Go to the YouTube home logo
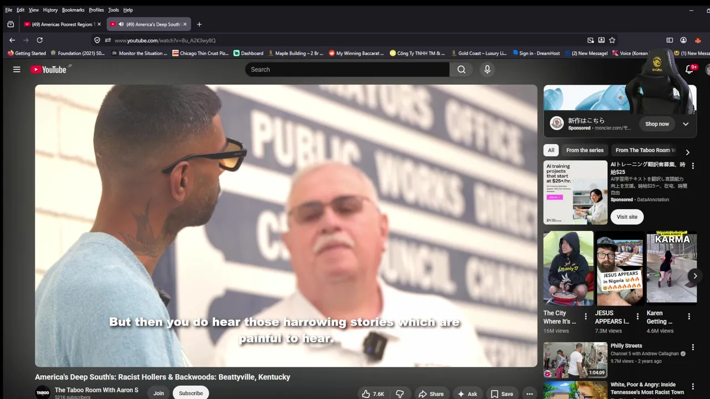 click(48, 69)
